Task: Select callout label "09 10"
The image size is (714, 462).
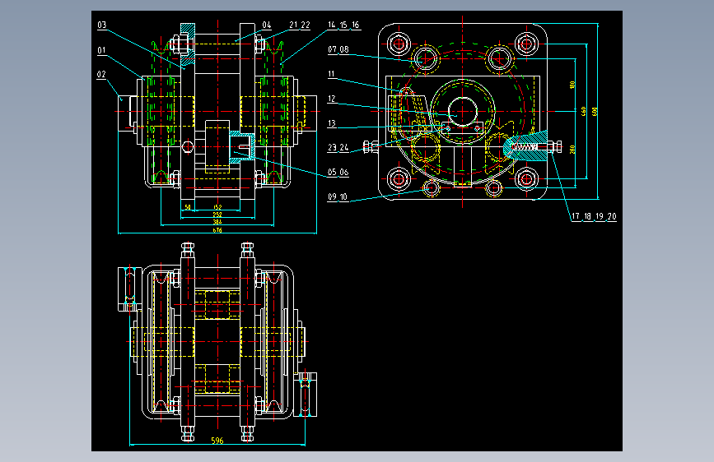Action: [338, 197]
